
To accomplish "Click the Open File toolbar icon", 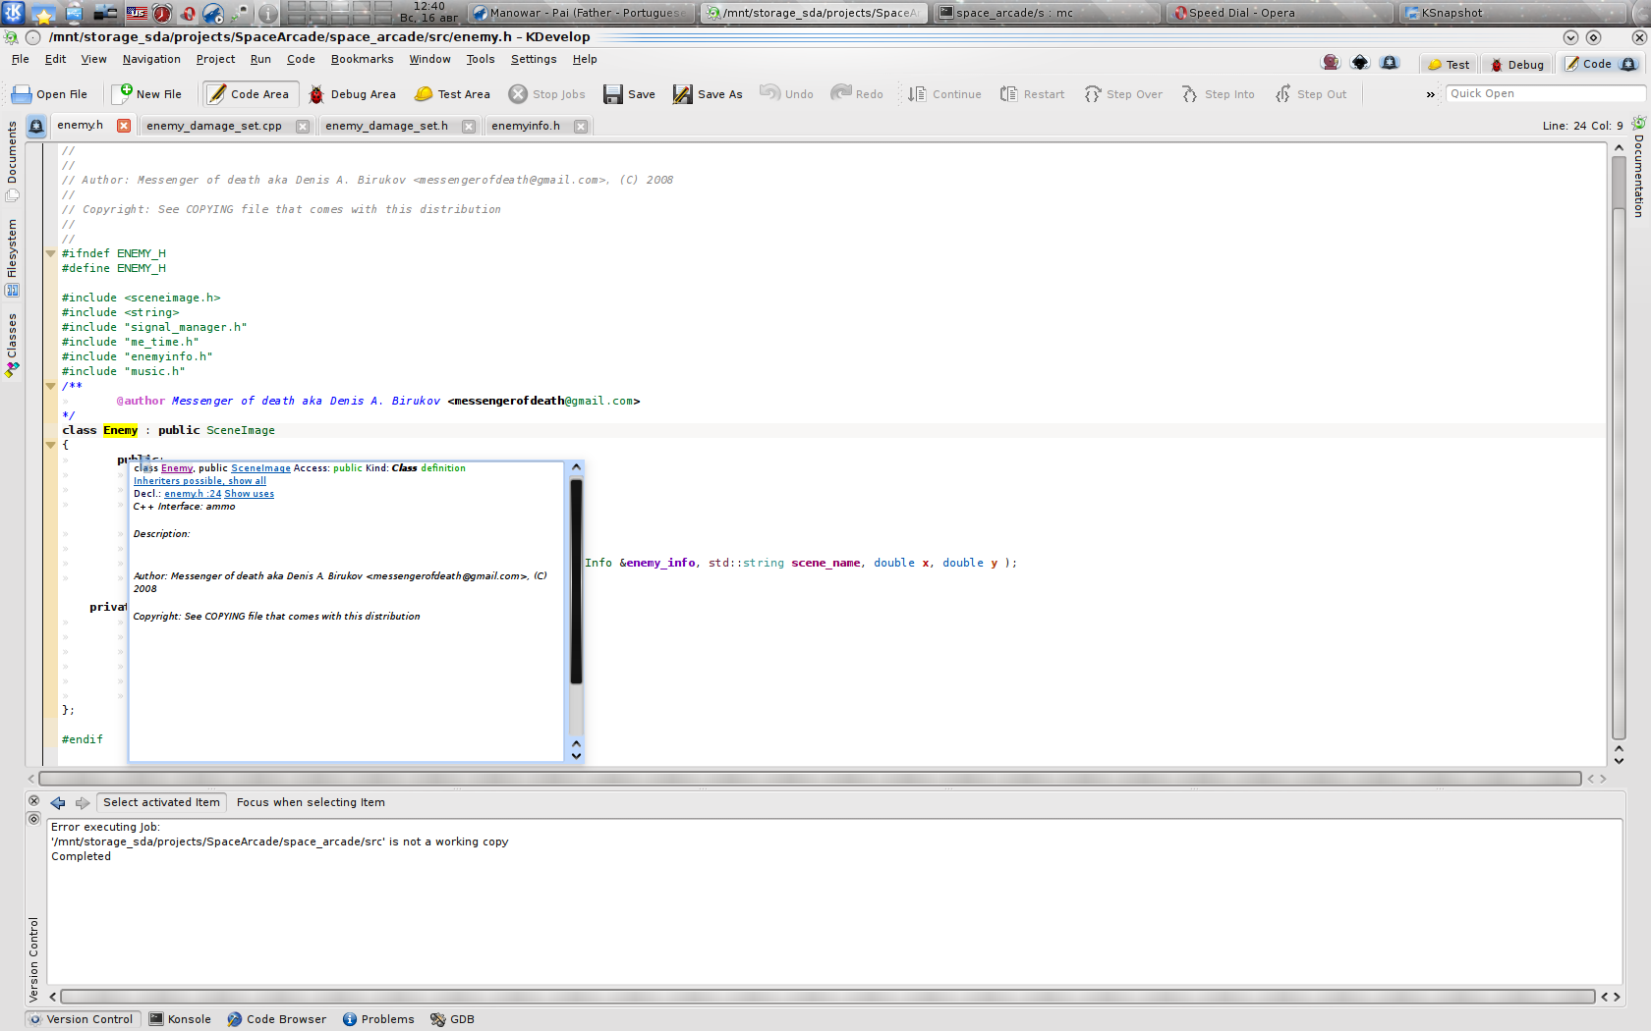I will coord(22,94).
